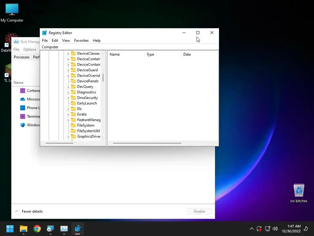Click Task Manager Name column header
The image size is (314, 236).
point(18,82)
